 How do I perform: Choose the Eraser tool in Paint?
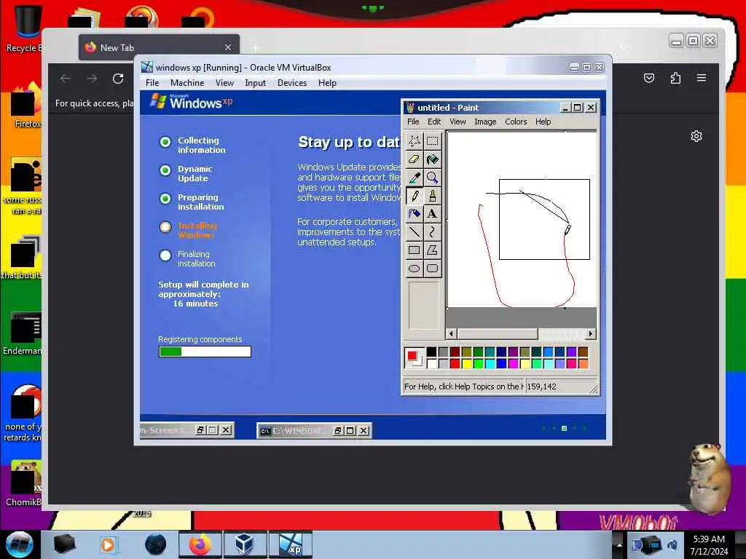coord(414,159)
